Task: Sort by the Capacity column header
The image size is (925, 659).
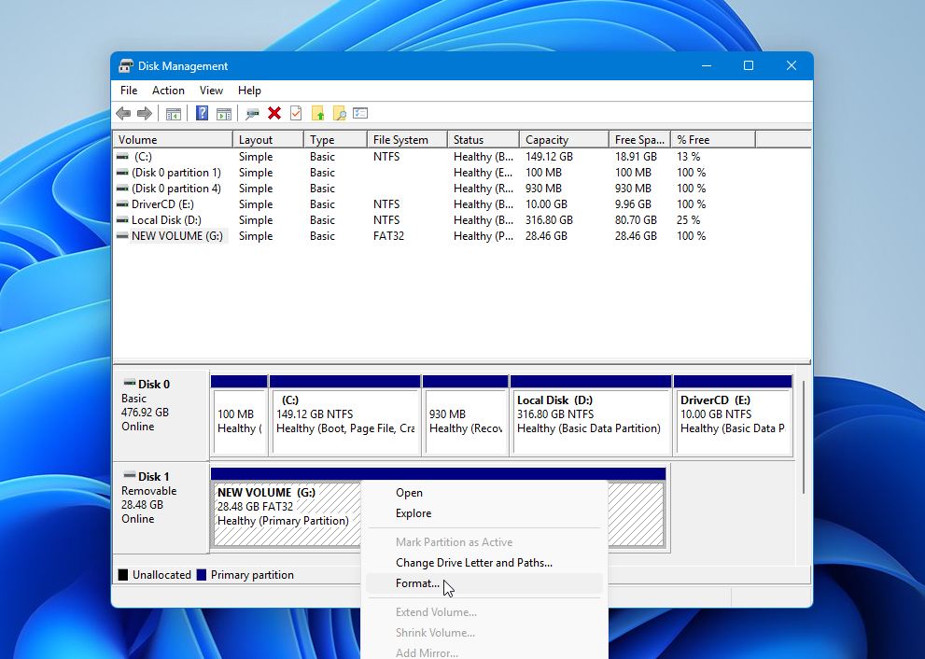Action: click(x=564, y=140)
